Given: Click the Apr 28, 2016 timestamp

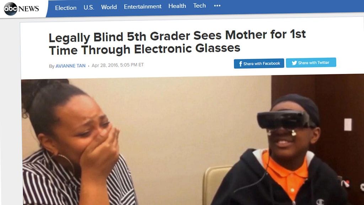Looking at the screenshot, I should coord(118,65).
